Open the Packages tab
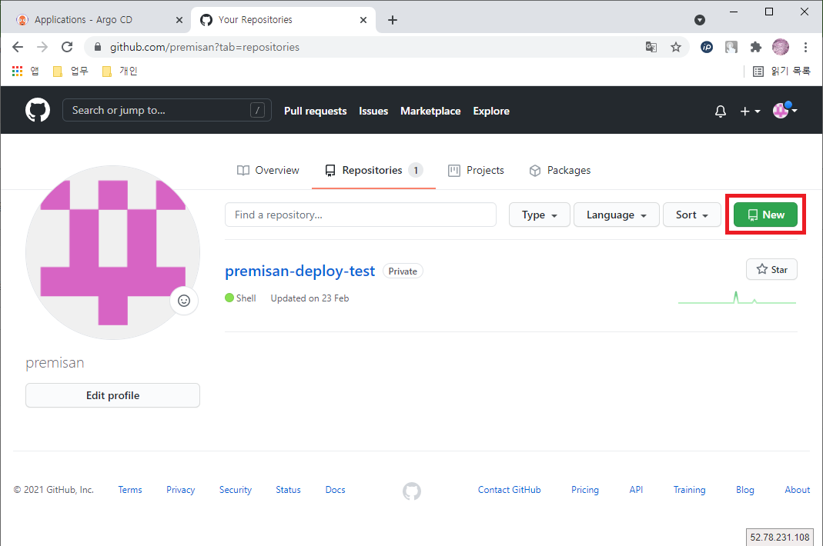823x546 pixels. point(560,171)
